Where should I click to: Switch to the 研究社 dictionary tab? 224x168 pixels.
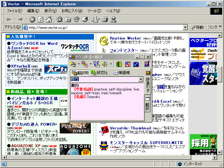pos(100,73)
